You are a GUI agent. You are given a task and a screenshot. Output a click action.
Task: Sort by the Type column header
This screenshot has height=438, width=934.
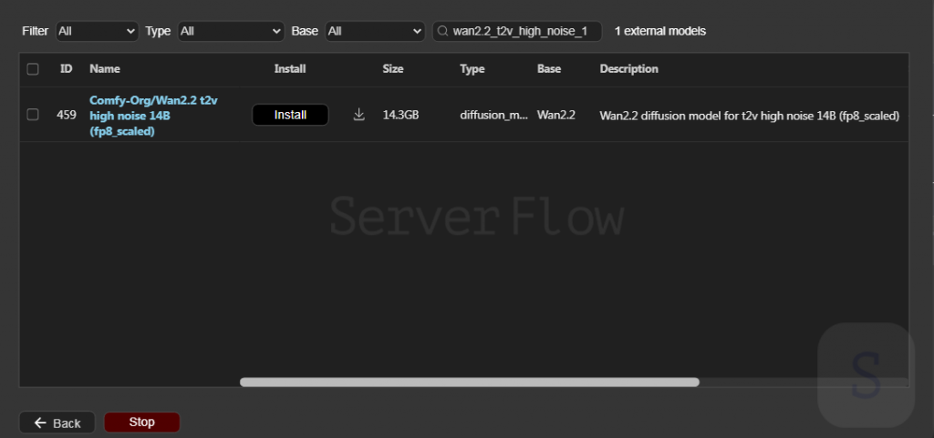click(x=472, y=69)
